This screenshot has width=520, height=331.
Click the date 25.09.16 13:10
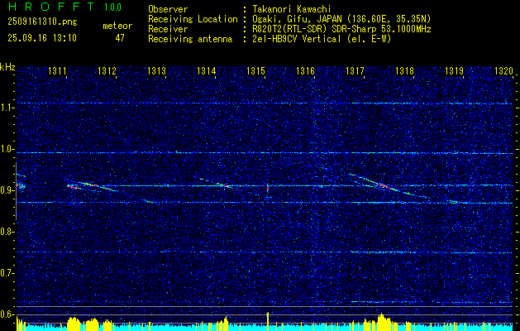point(42,38)
